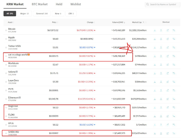This screenshot has height=138, width=183.
Task: Open the trade arrows shortcut for Ethereum
Action: tap(174, 99)
